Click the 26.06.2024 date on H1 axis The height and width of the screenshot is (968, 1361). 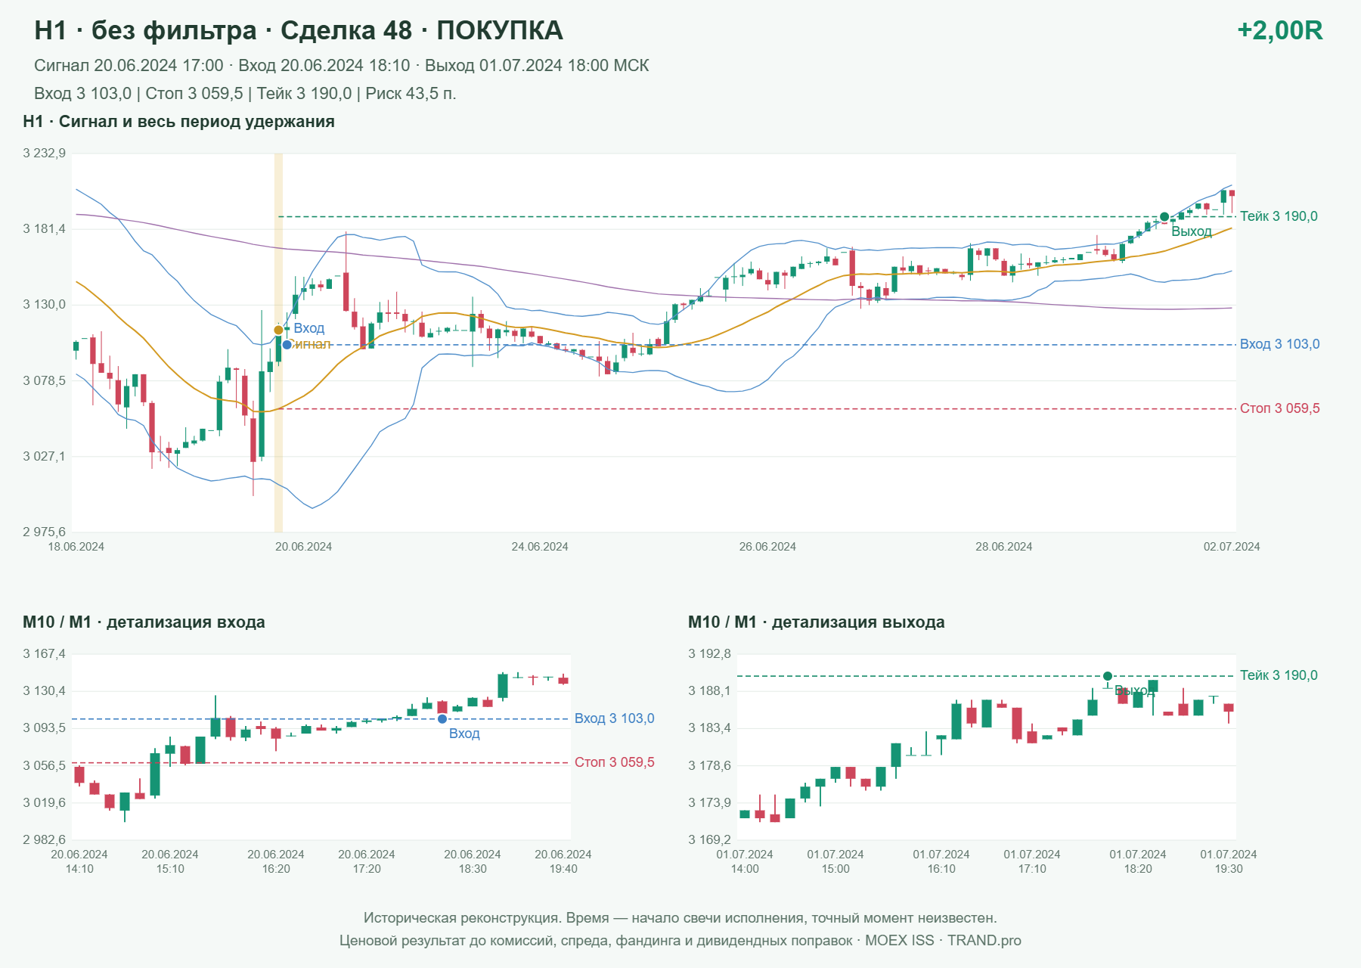(x=767, y=547)
